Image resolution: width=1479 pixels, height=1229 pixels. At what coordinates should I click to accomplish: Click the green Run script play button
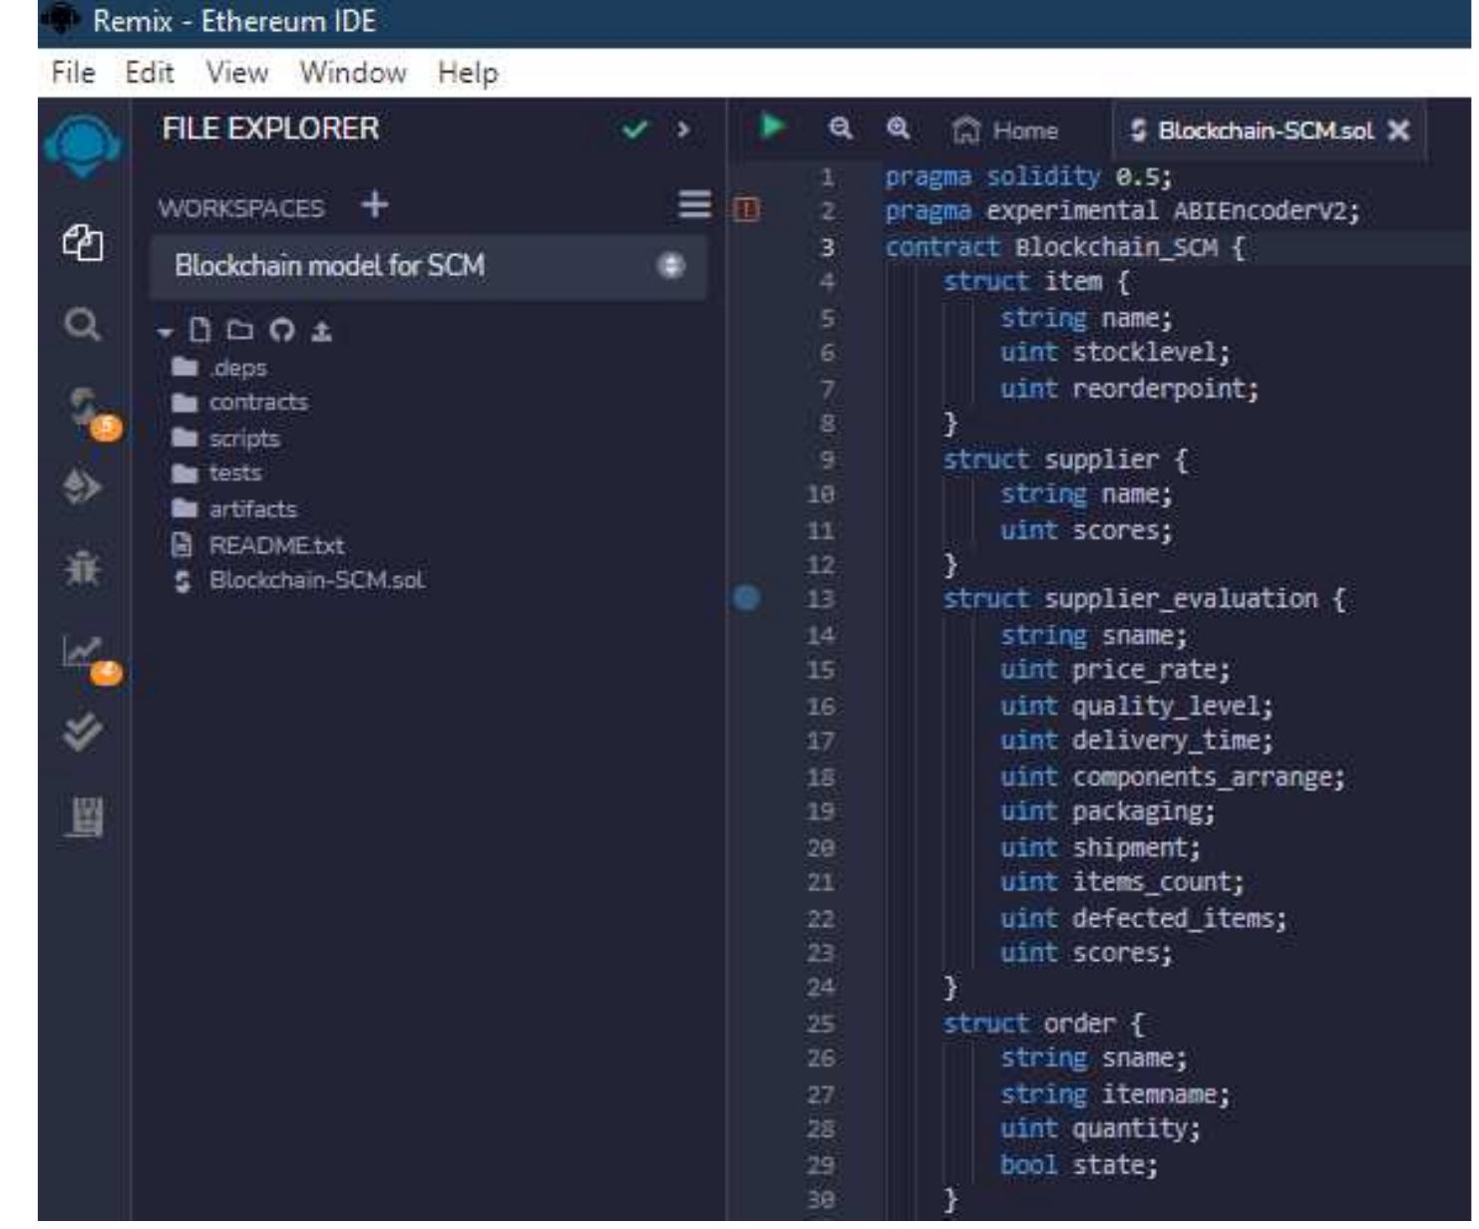pyautogui.click(x=772, y=128)
